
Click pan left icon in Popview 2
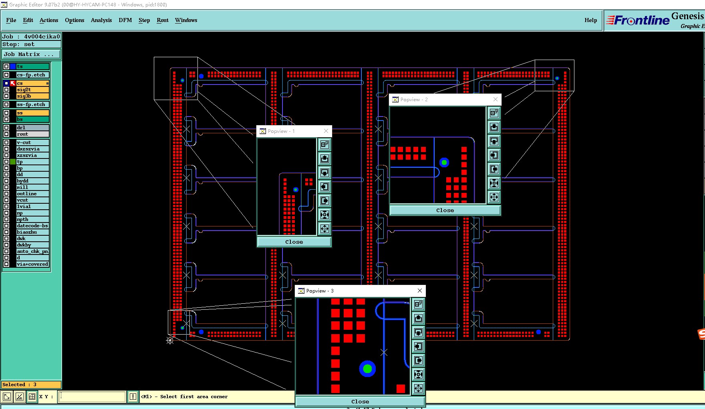click(x=494, y=155)
